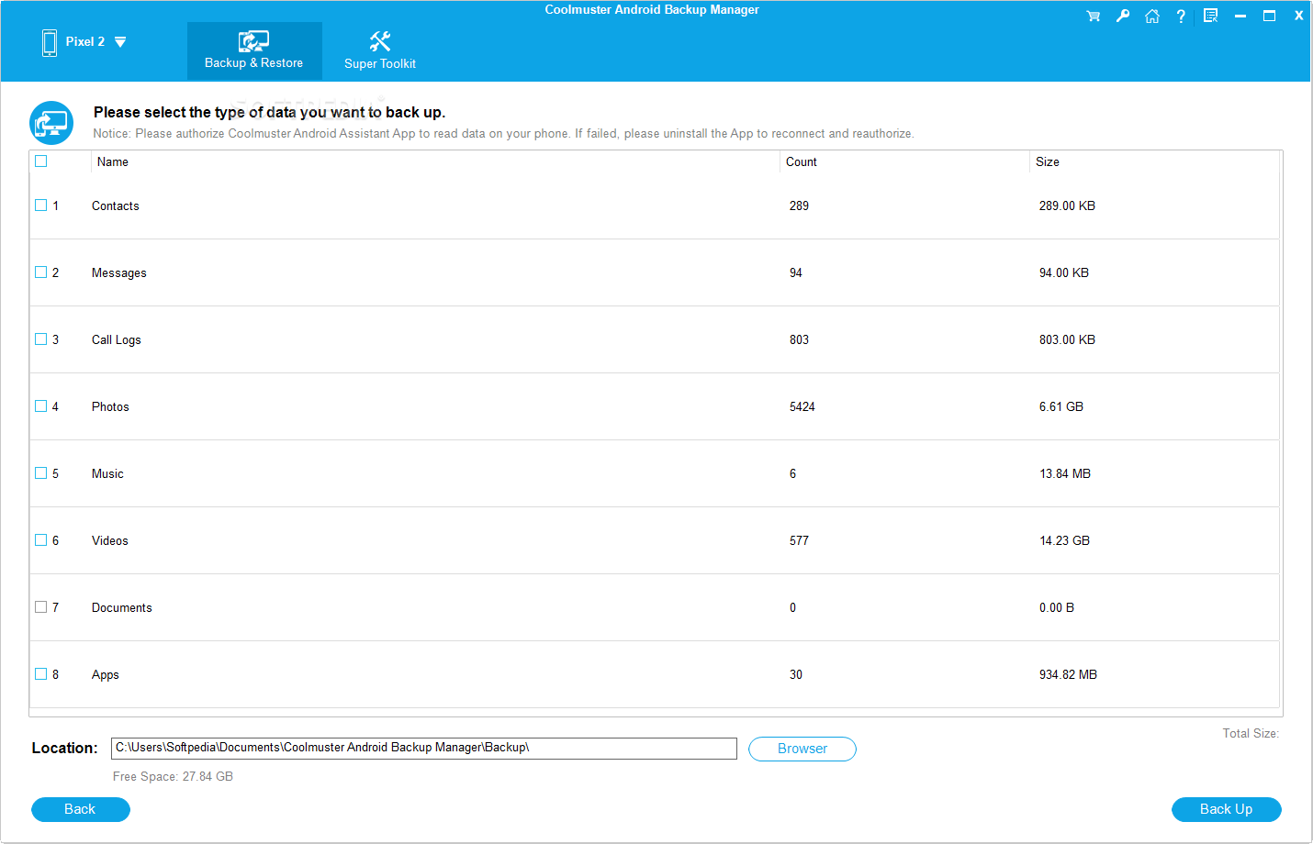Select the Videos row name

click(x=110, y=541)
